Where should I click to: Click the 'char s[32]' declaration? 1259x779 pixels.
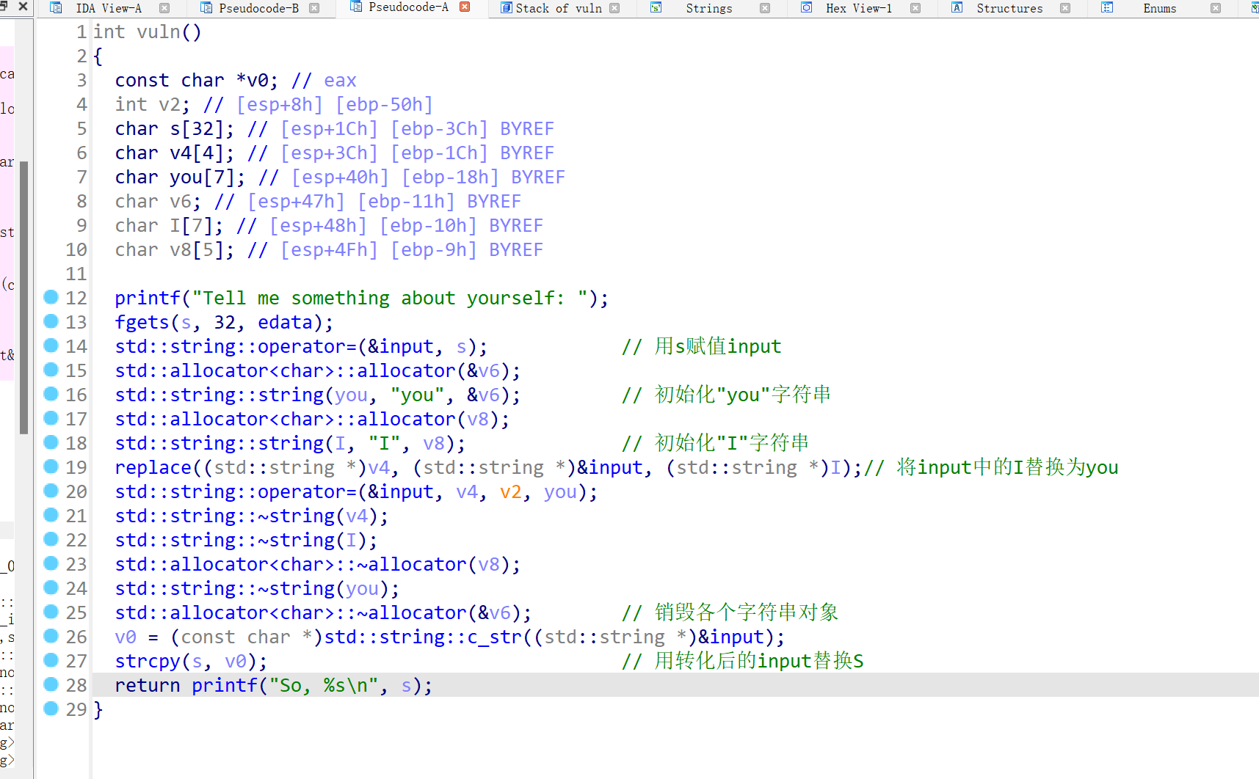(175, 129)
